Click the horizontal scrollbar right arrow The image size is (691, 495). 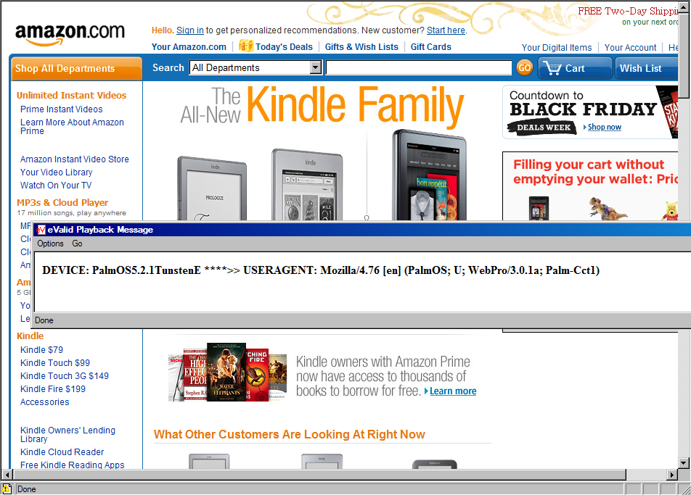pos(672,475)
